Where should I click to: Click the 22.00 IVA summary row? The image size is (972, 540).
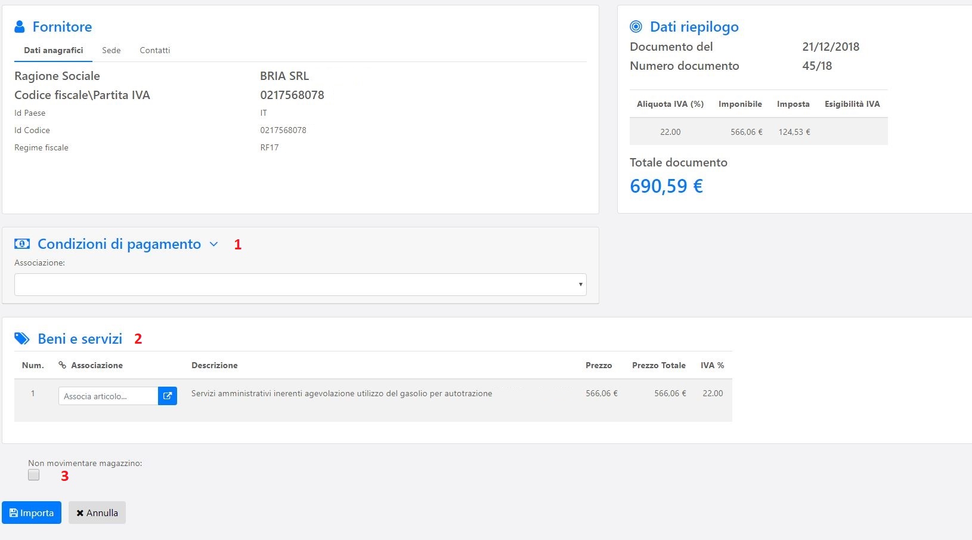759,131
